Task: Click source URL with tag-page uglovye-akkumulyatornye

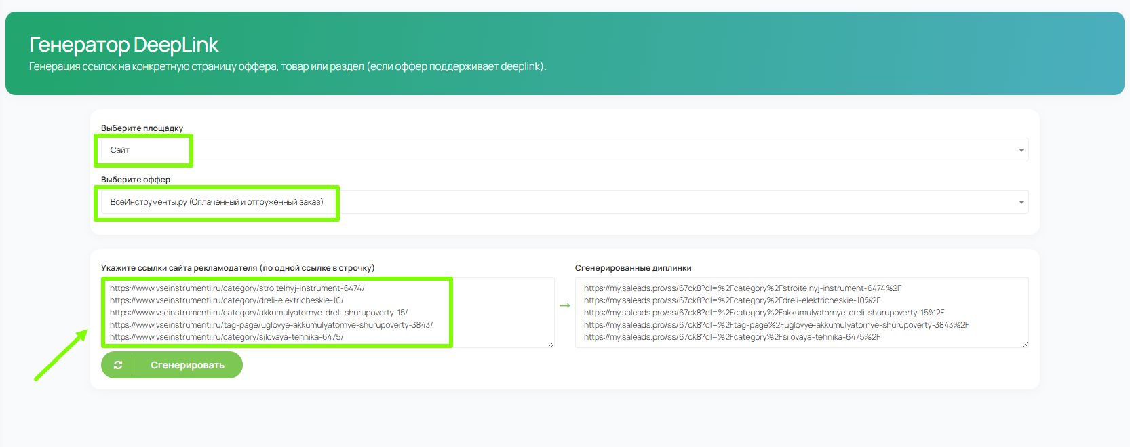Action: click(x=271, y=325)
